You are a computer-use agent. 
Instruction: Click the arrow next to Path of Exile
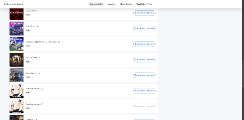(x=39, y=58)
